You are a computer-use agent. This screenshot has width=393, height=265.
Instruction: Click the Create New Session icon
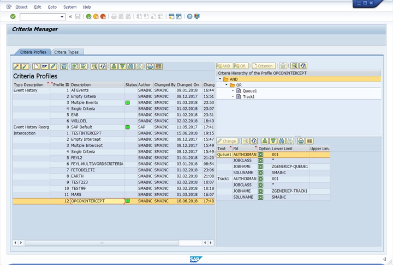coord(171,17)
